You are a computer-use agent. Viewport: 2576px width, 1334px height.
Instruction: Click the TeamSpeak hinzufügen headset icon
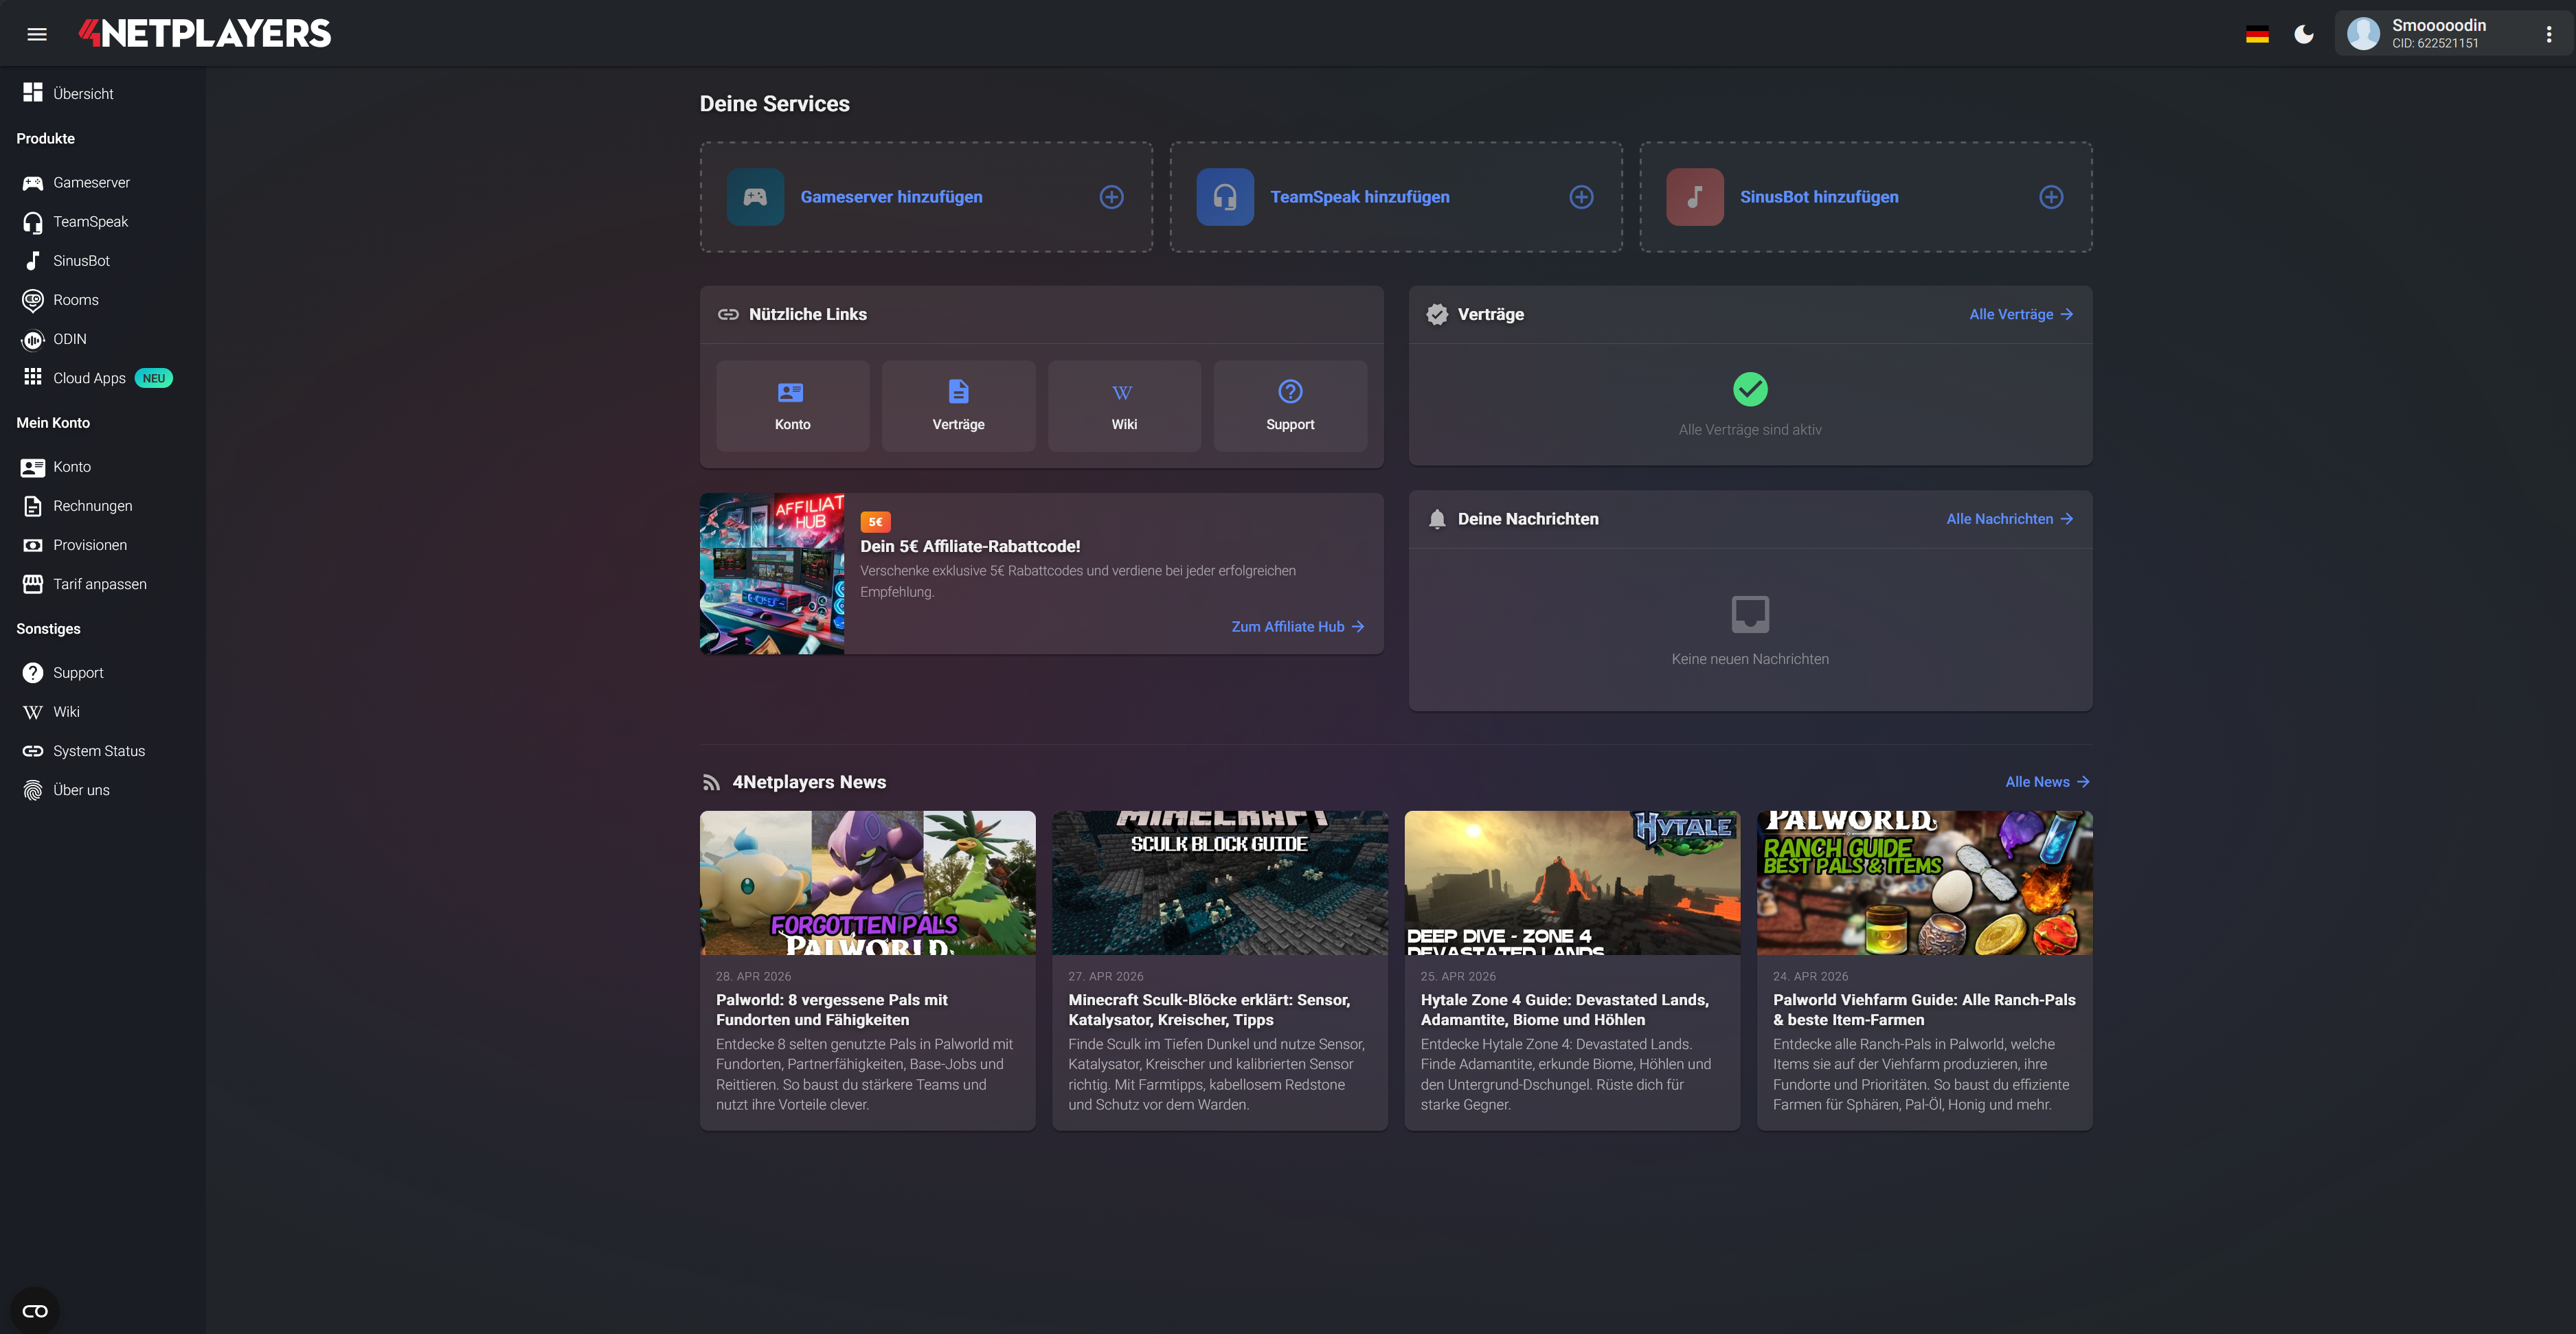point(1225,197)
